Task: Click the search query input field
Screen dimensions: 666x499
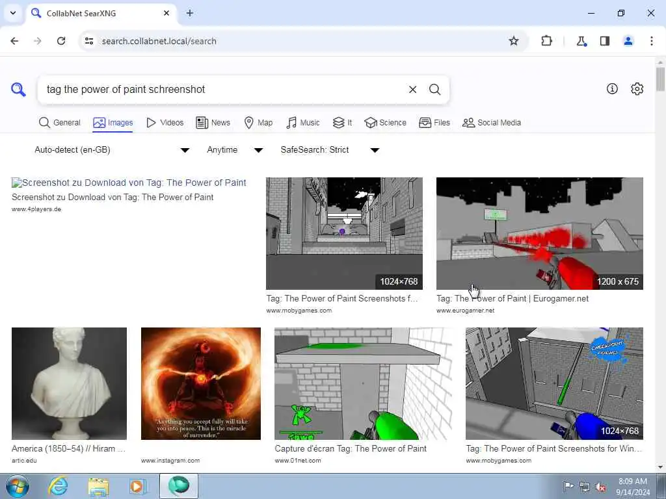Action: click(x=223, y=90)
